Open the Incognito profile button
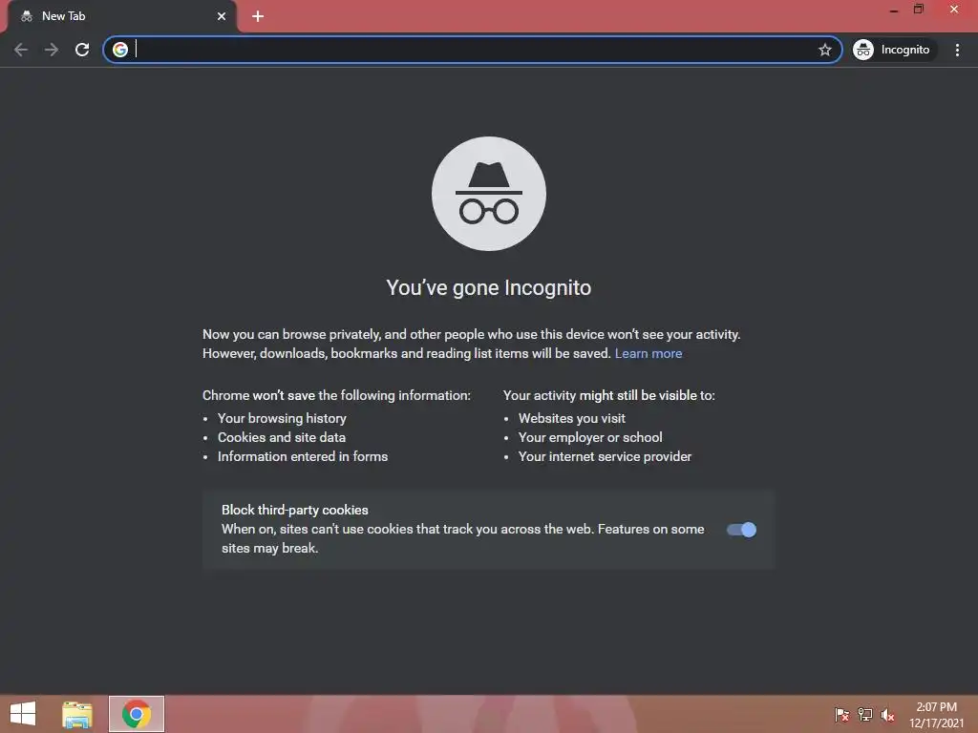This screenshot has width=978, height=733. [893, 50]
